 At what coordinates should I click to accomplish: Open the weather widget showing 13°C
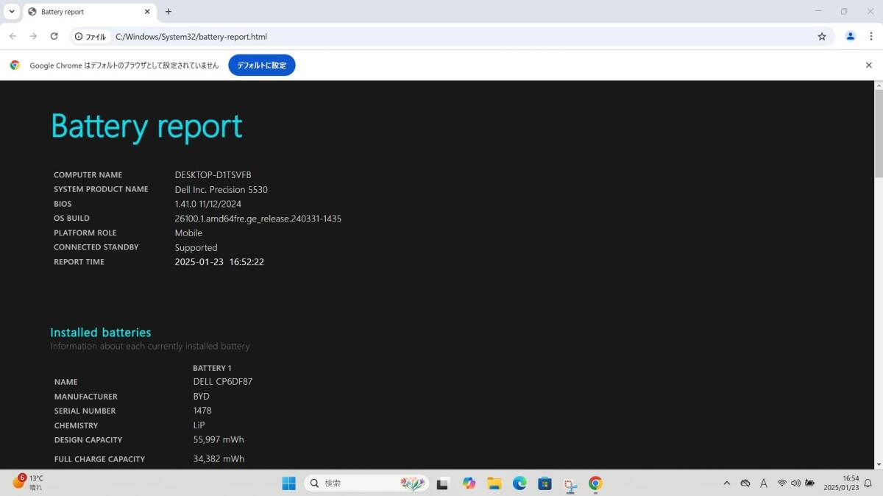click(x=28, y=483)
